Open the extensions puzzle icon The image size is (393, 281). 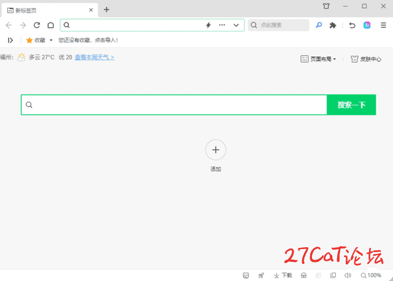point(333,25)
